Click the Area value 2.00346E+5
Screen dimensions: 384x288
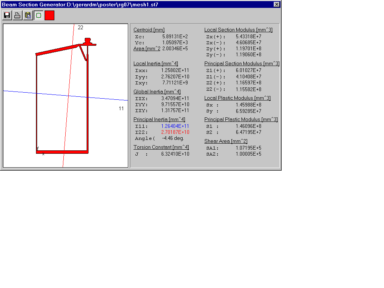(x=175, y=49)
